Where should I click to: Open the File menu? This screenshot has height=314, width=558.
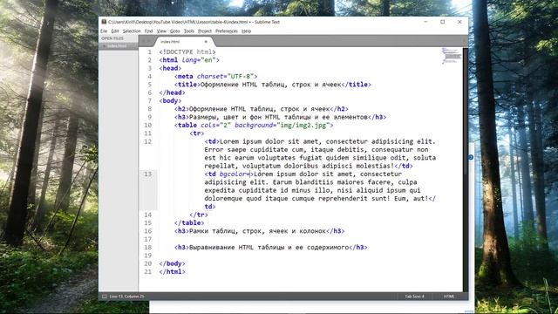coord(104,31)
